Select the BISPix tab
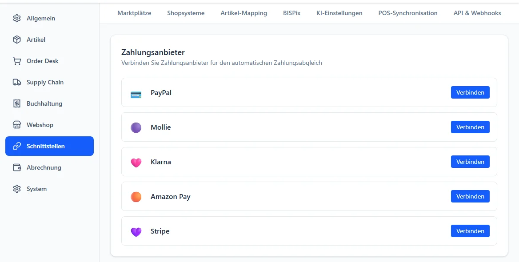 pyautogui.click(x=291, y=13)
